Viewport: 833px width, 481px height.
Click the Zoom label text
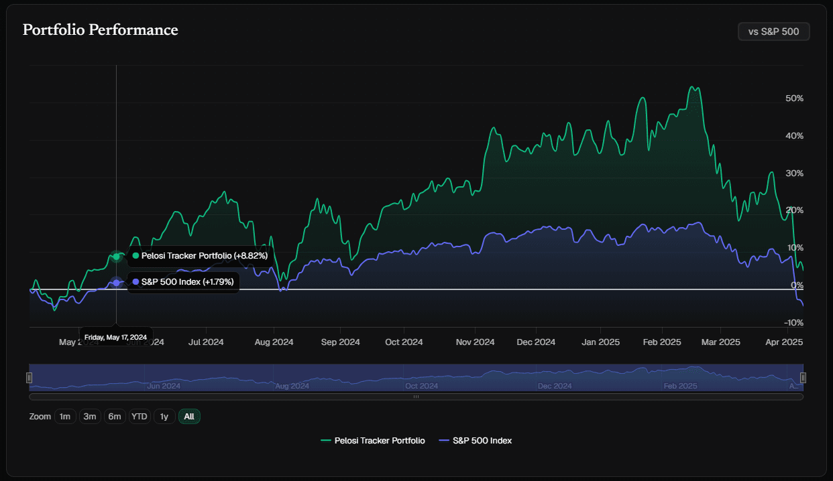tap(40, 417)
